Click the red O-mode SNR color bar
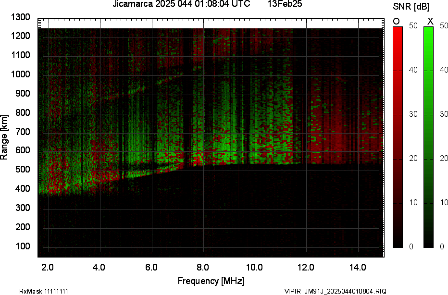This screenshot has height=295, width=448. 398,137
